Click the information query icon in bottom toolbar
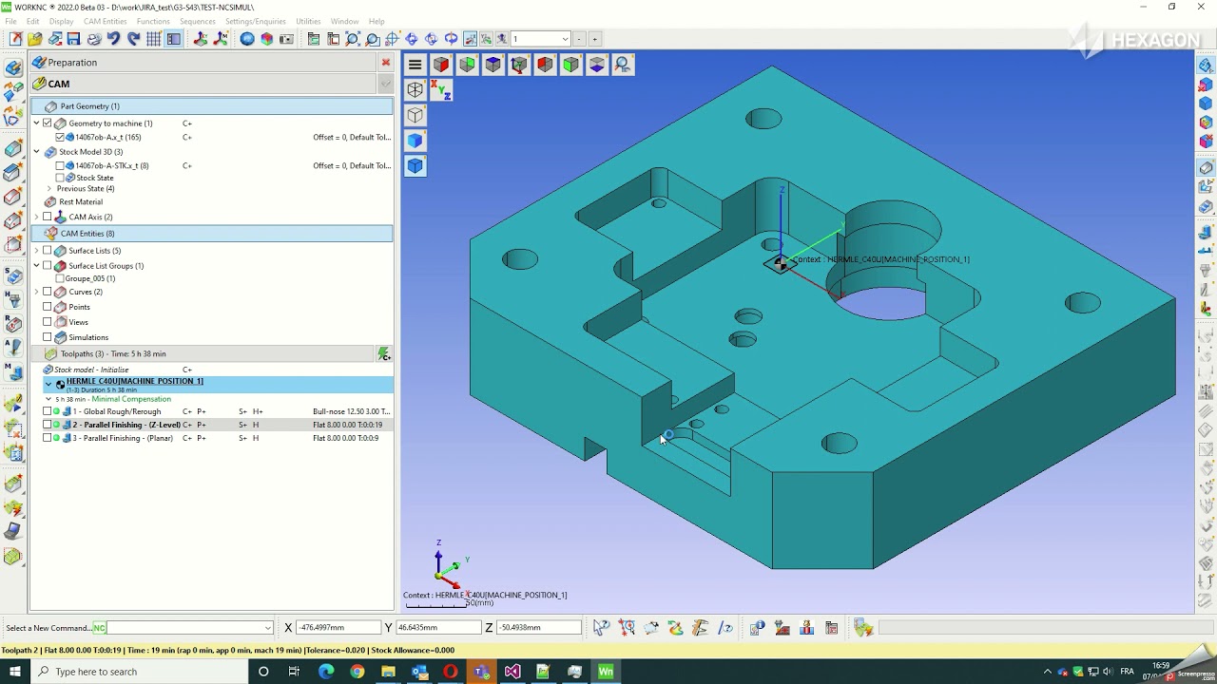The height and width of the screenshot is (684, 1217). [x=757, y=628]
